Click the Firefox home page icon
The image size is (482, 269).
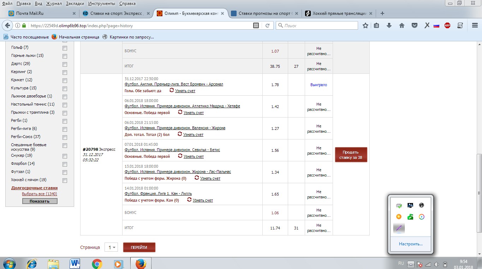402,25
